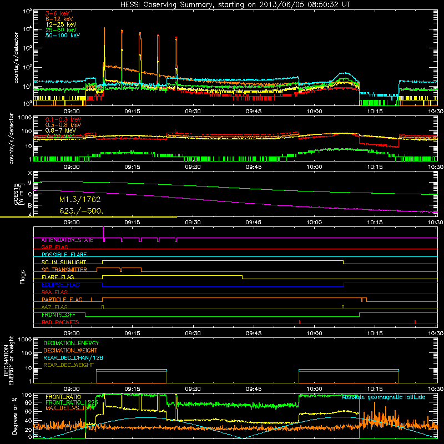Select the cyan 50-100 keV legend label
Screen dimensions: 444x444
[63, 36]
